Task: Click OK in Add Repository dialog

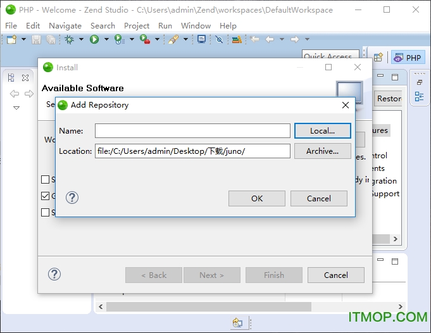Action: (256, 198)
